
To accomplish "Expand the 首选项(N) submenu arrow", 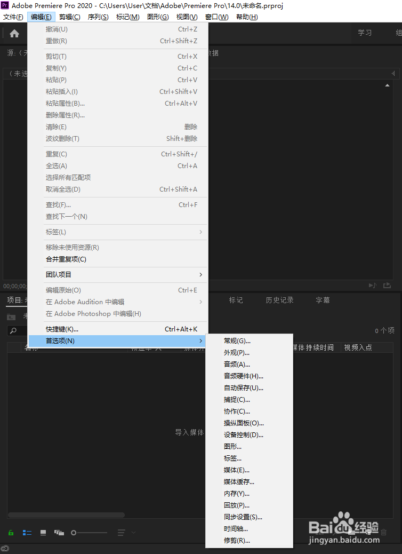I will click(201, 341).
